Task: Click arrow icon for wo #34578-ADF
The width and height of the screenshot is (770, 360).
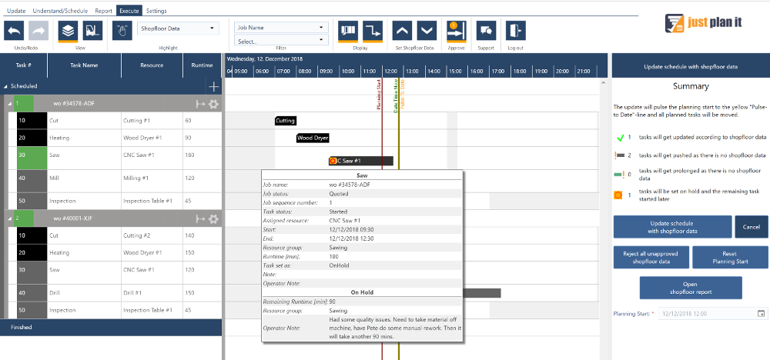Action: [x=200, y=104]
